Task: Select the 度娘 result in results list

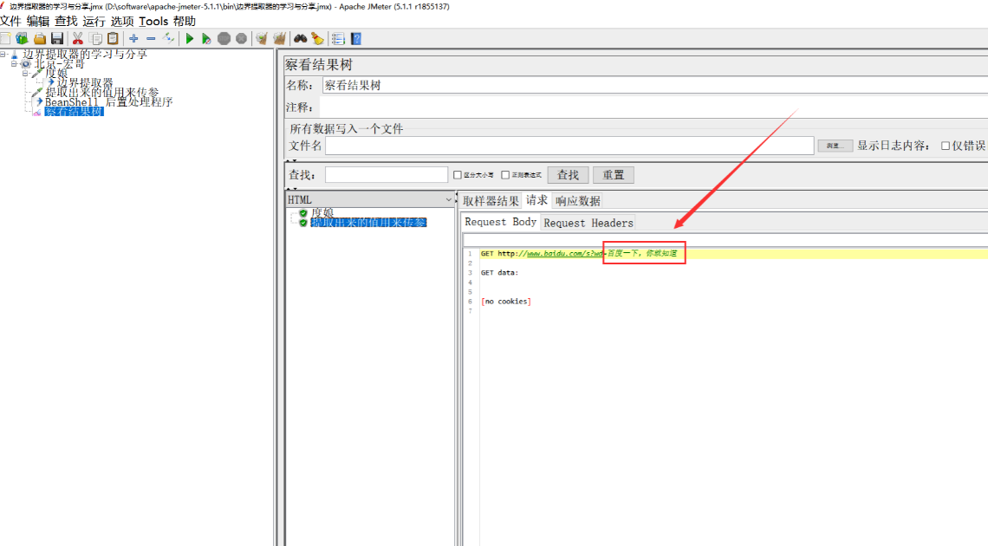Action: (322, 213)
